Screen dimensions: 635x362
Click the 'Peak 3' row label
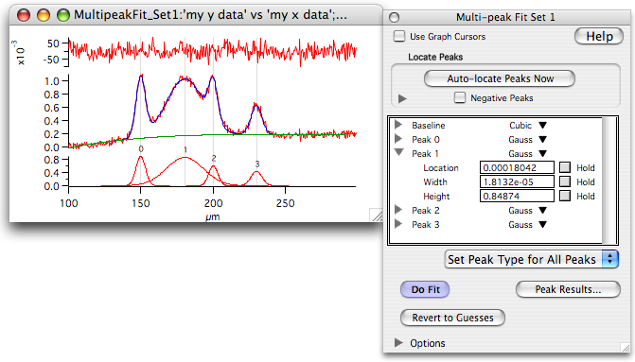click(x=425, y=225)
